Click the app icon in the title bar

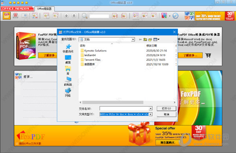tap(3, 3)
